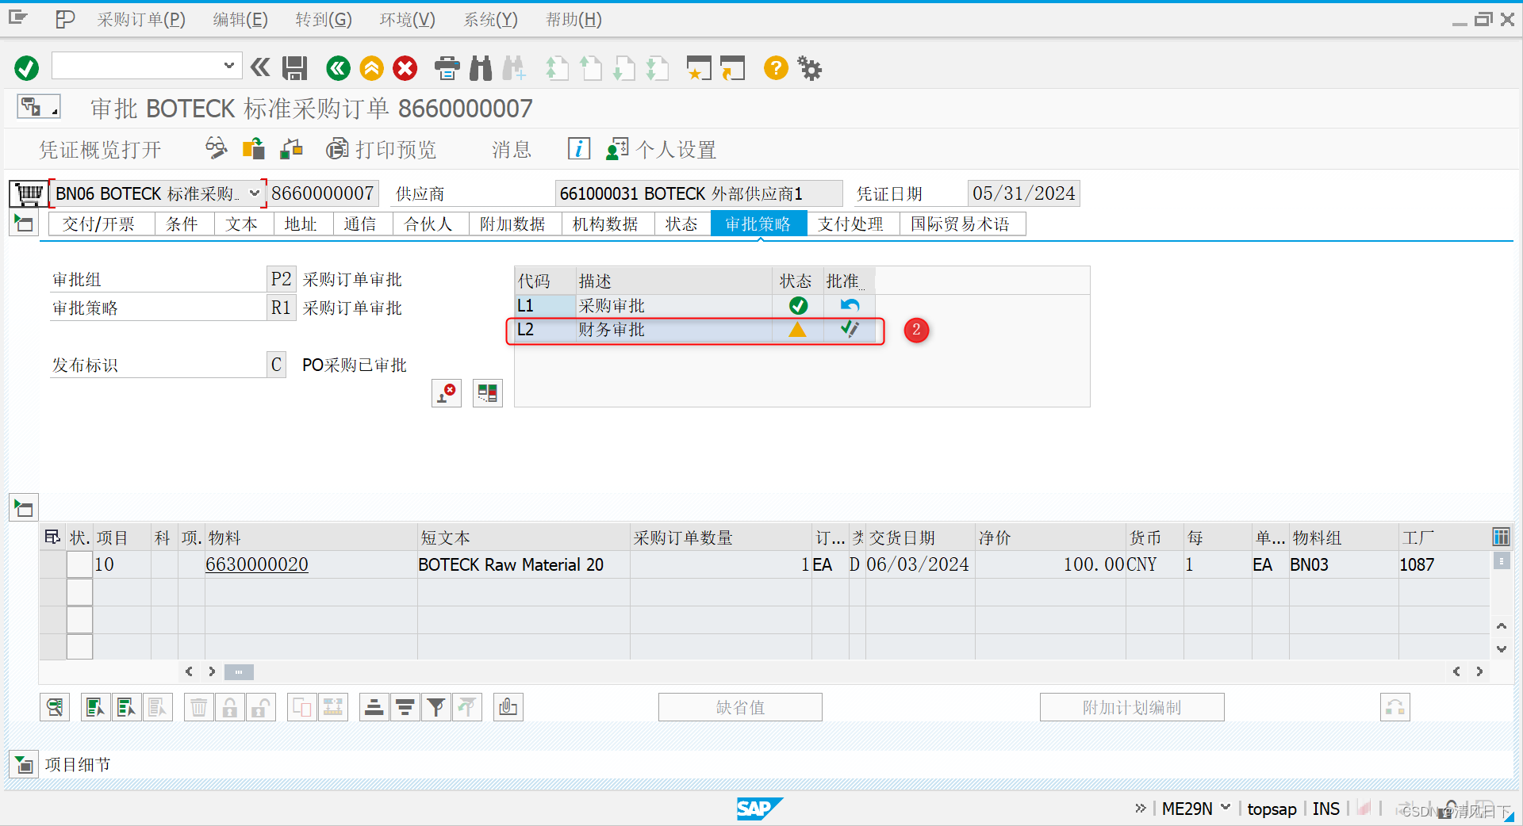Open personal settings 个人设置
1523x826 pixels.
point(662,149)
